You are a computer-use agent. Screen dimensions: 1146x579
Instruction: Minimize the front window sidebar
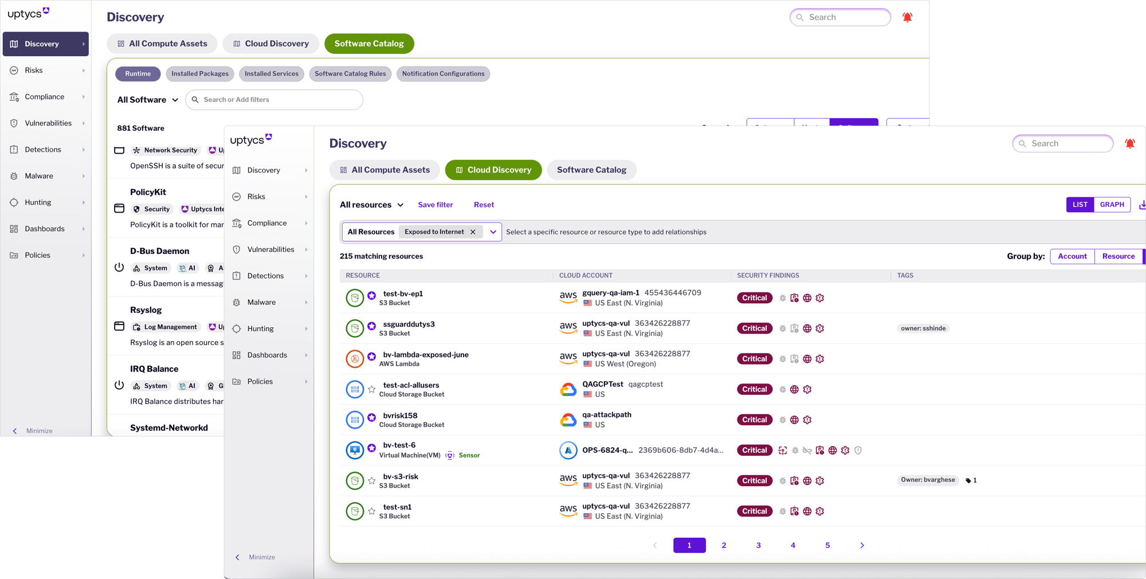(255, 557)
